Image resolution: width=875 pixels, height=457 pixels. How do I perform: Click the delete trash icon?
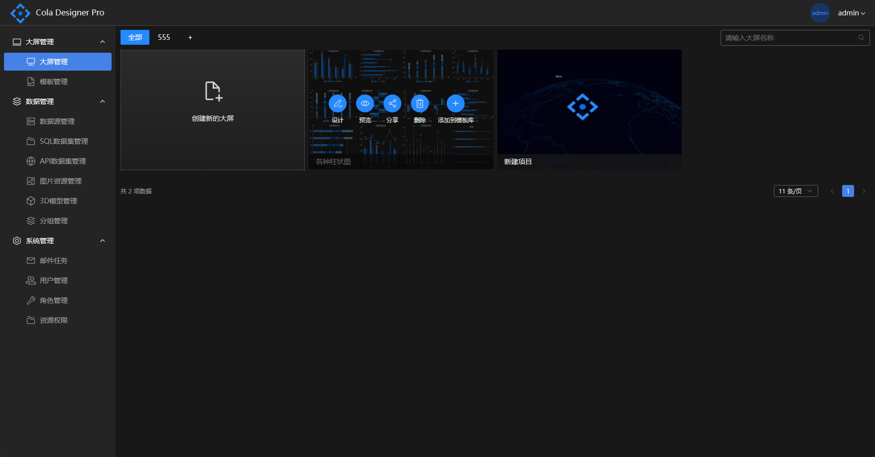tap(420, 103)
